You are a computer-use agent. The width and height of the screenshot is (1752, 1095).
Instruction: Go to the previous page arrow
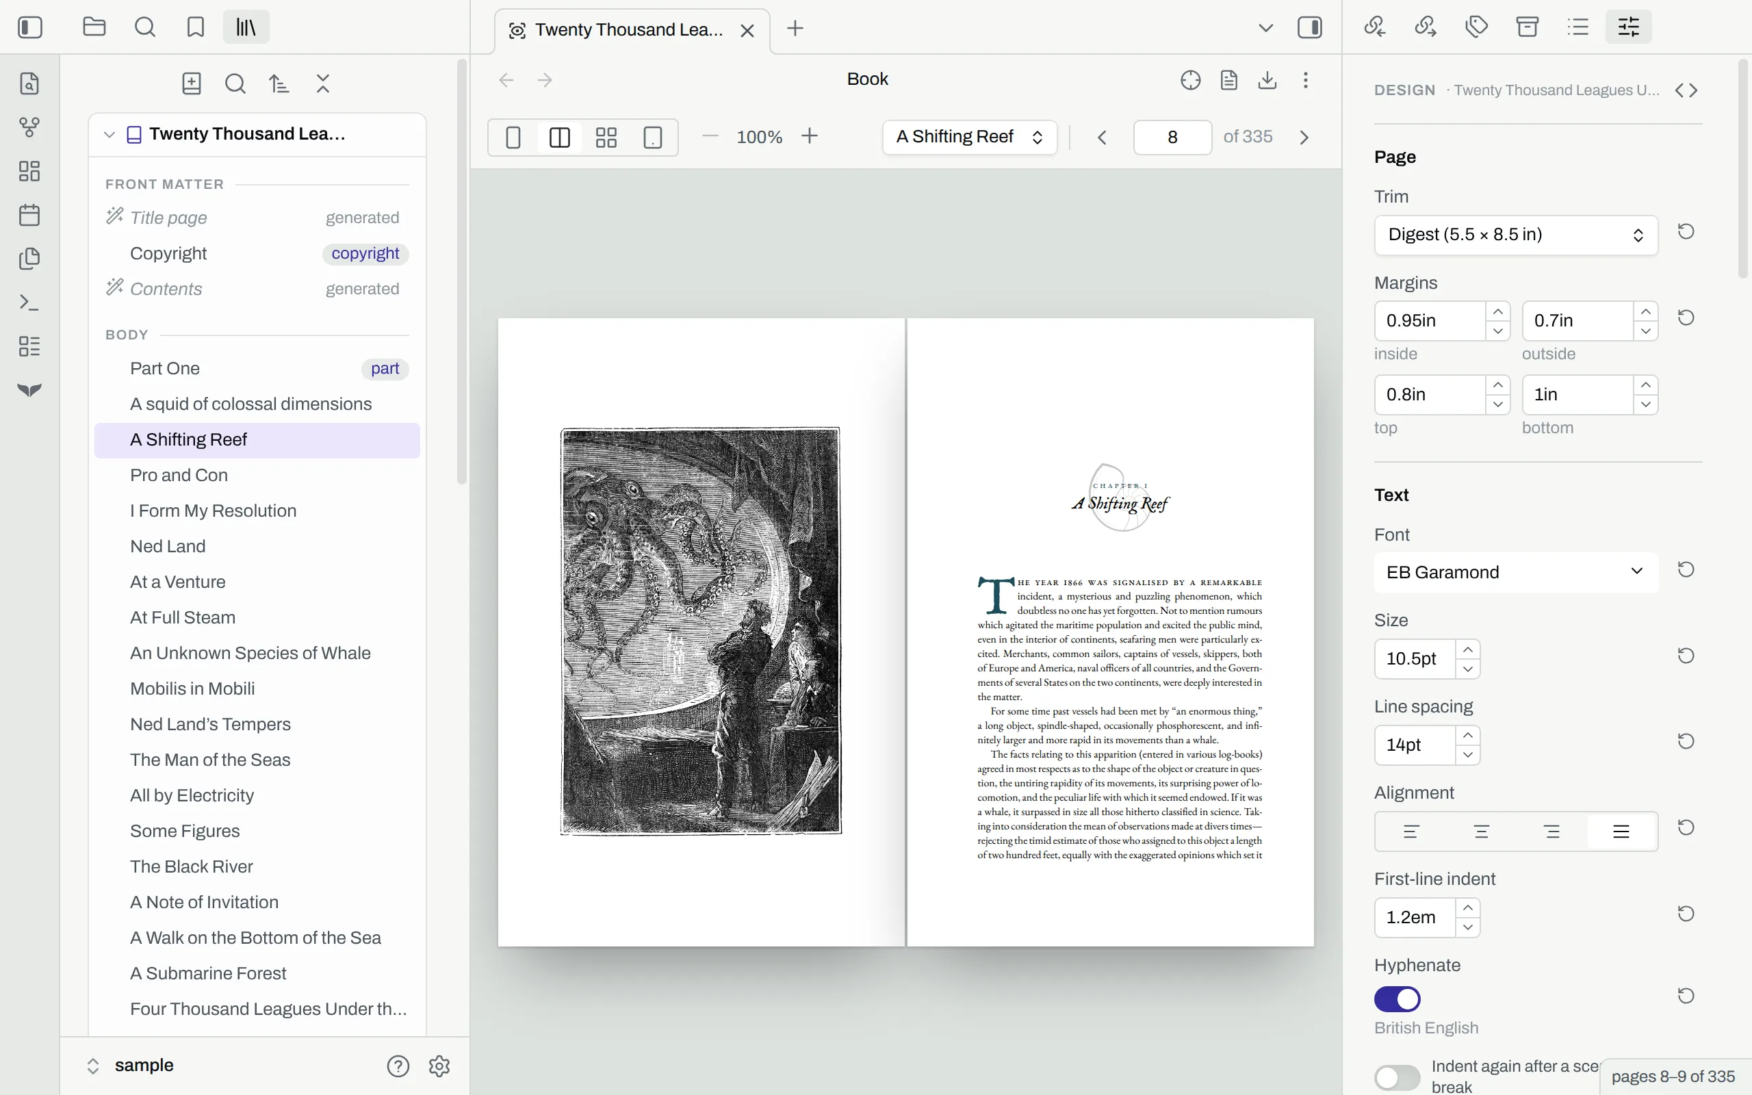tap(1102, 138)
